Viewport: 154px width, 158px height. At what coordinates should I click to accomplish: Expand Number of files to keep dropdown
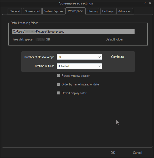[79, 57]
